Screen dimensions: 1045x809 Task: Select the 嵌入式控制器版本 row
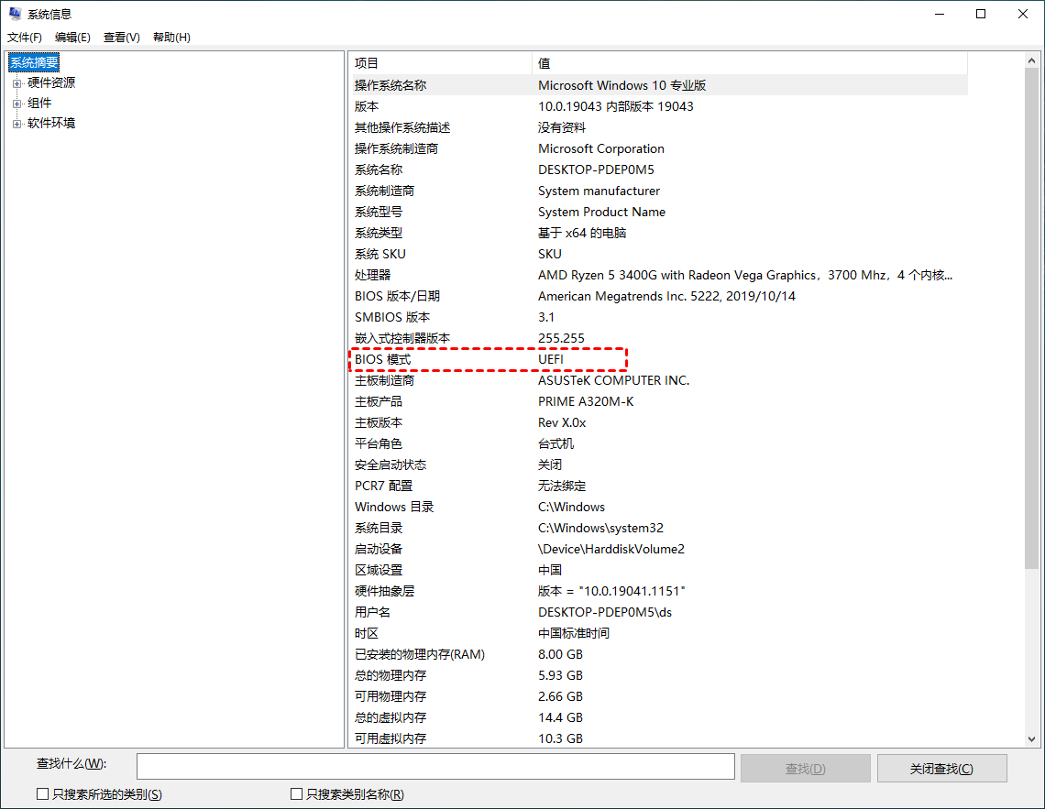click(658, 338)
